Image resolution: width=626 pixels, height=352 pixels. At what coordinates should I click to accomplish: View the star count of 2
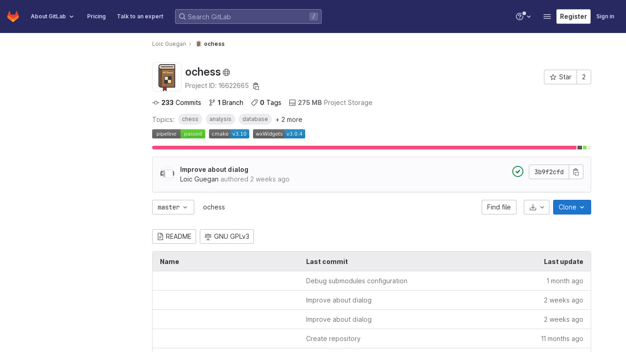[x=584, y=77]
